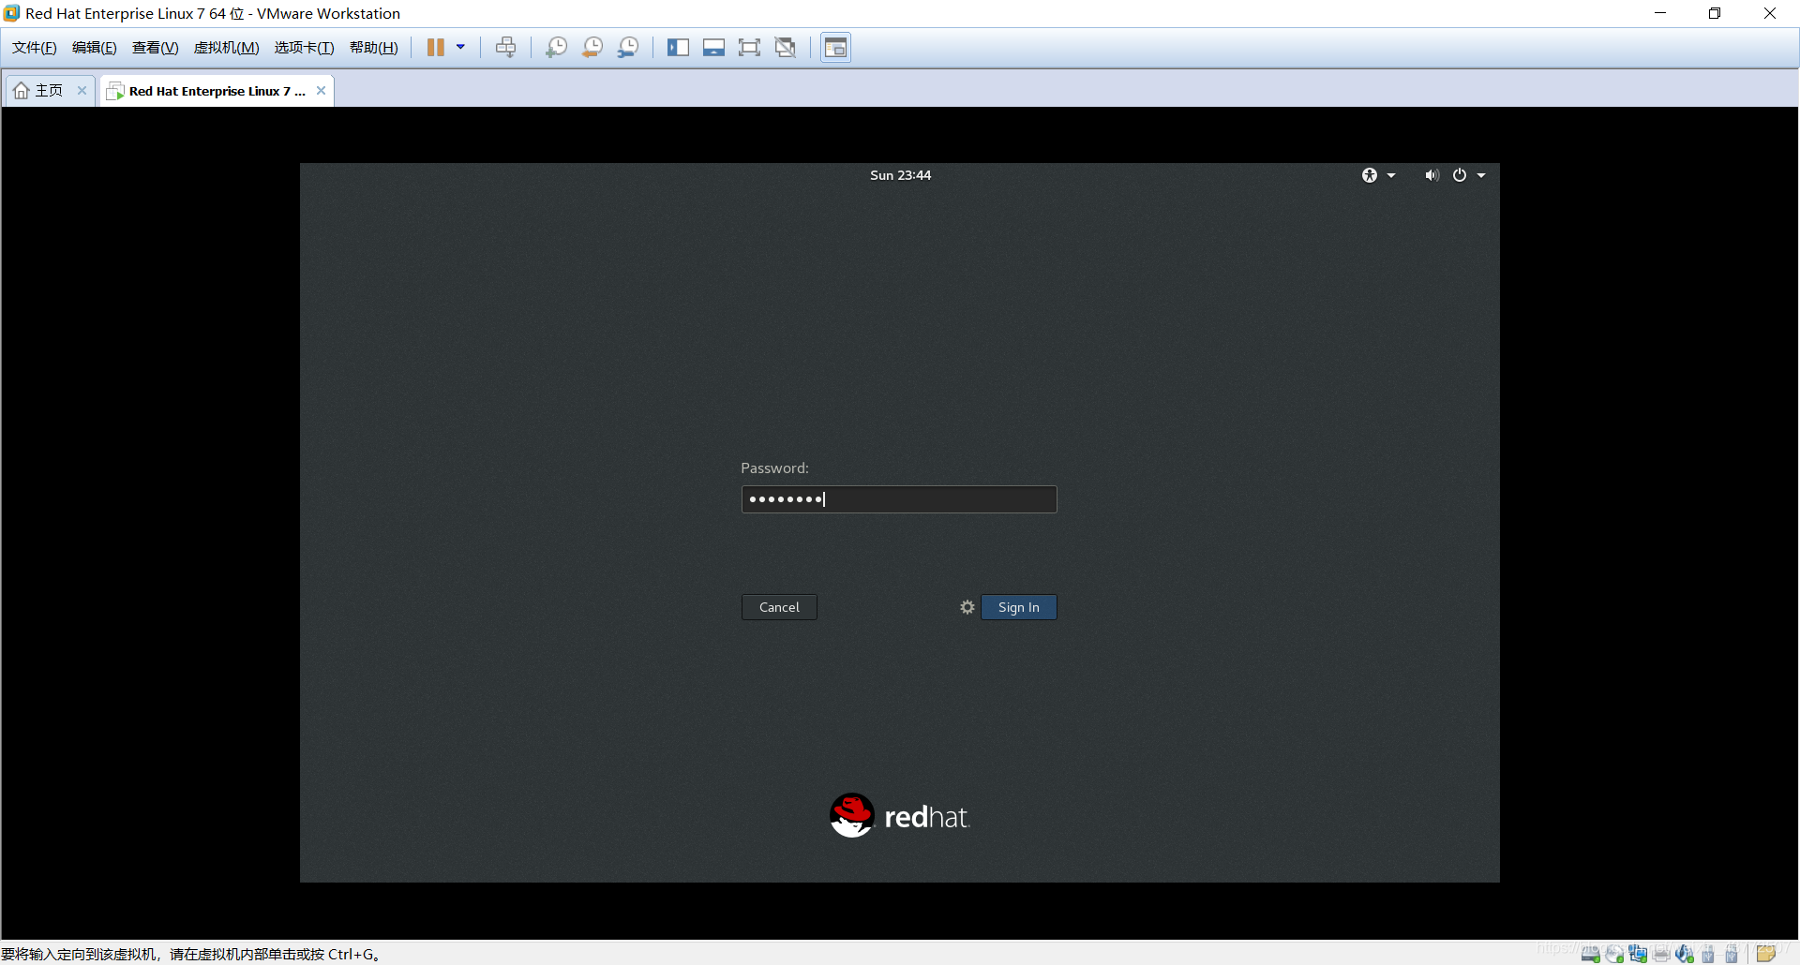Viewport: 1800px width, 965px height.
Task: Open the message log note icon
Action: [x=1766, y=953]
